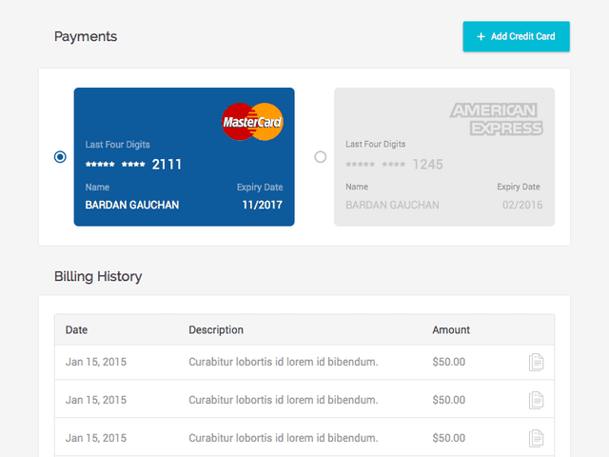This screenshot has width=609, height=457.
Task: Click the second row's $50.00 amount
Action: click(449, 400)
